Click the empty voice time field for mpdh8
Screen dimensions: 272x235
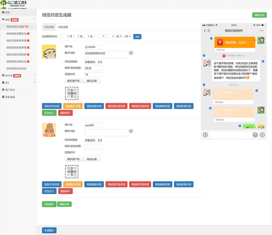[93, 153]
